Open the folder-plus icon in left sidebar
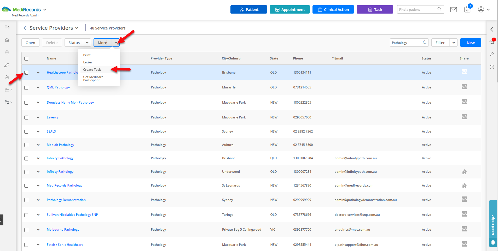The height and width of the screenshot is (251, 498). pyautogui.click(x=7, y=102)
